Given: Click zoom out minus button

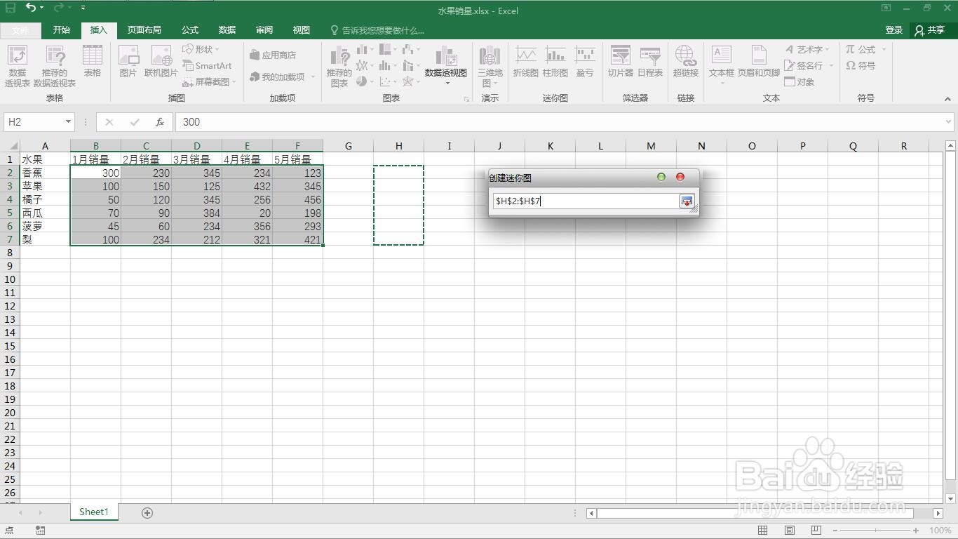Looking at the screenshot, I should click(835, 531).
